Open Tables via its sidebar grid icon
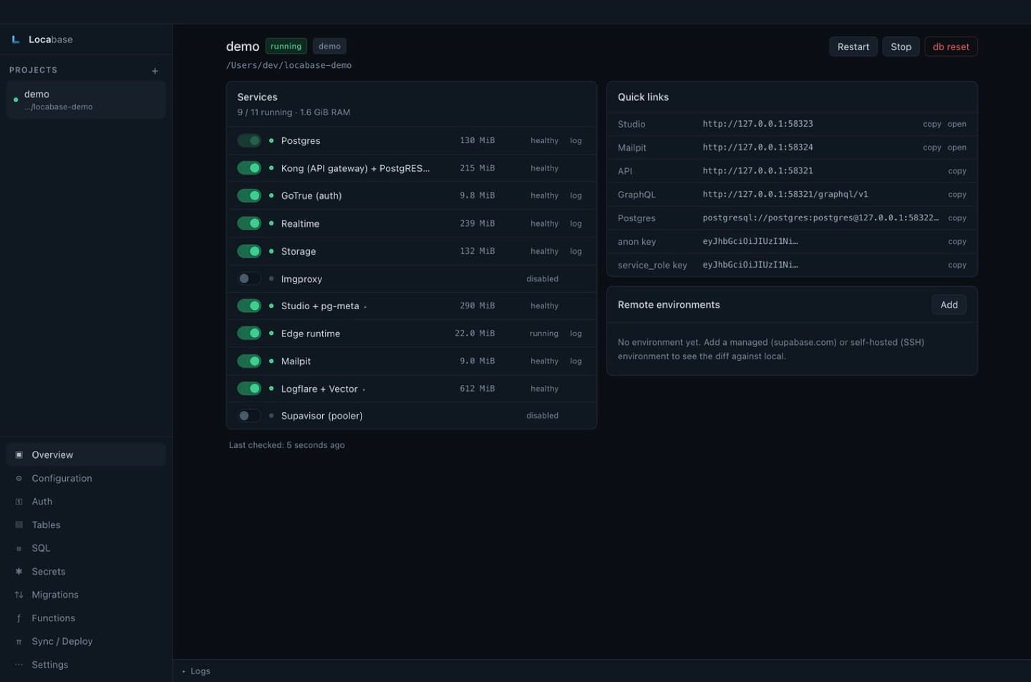The height and width of the screenshot is (682, 1031). [19, 525]
